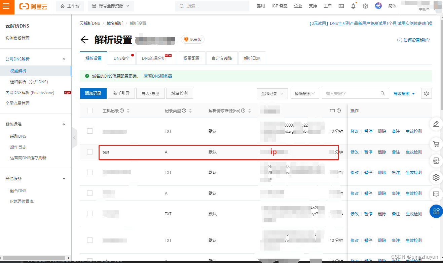The width and height of the screenshot is (443, 263).
Task: Click 暂停 for the test record
Action: click(x=368, y=152)
